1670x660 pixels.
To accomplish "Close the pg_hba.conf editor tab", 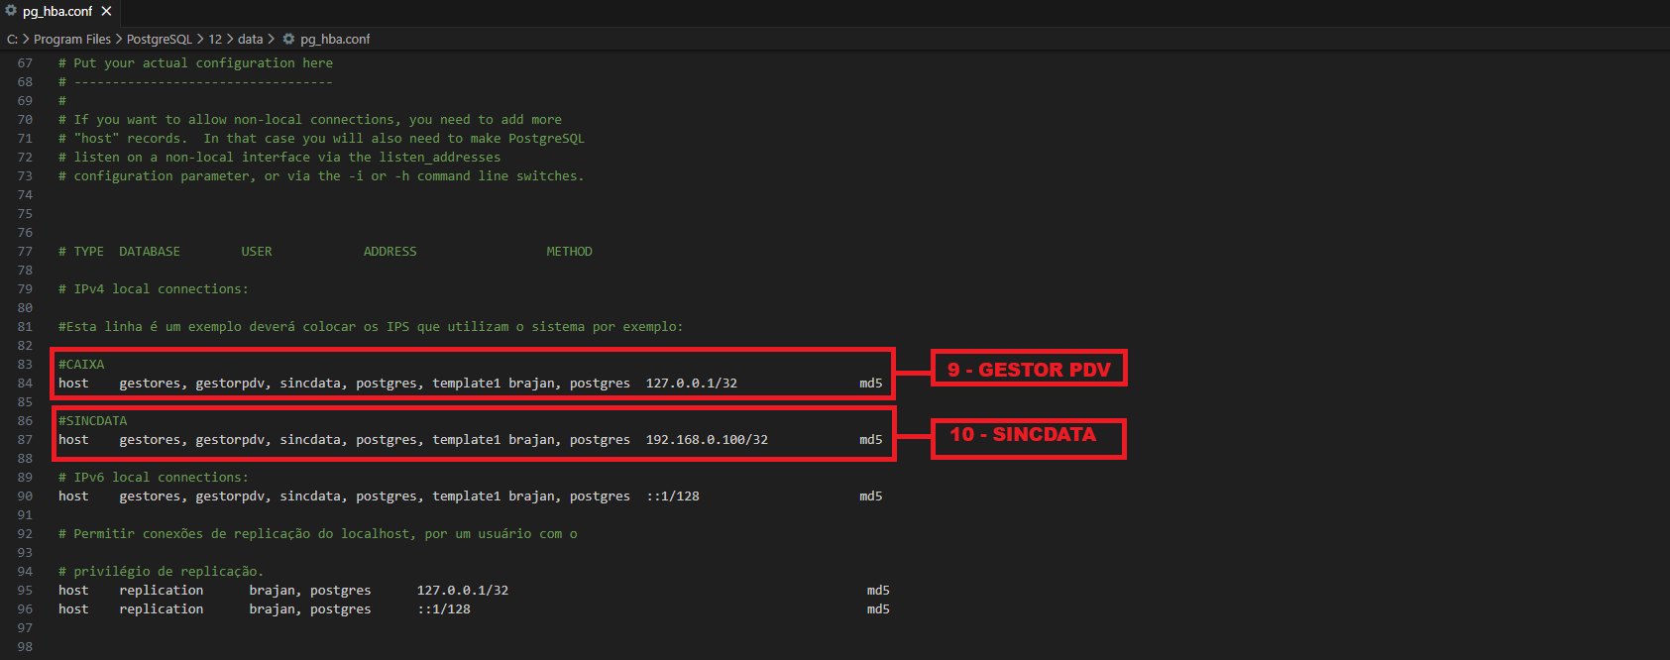I will (106, 11).
